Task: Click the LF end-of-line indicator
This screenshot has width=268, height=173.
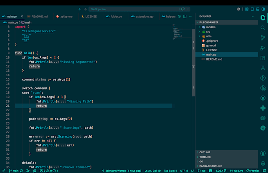Action: (193, 171)
